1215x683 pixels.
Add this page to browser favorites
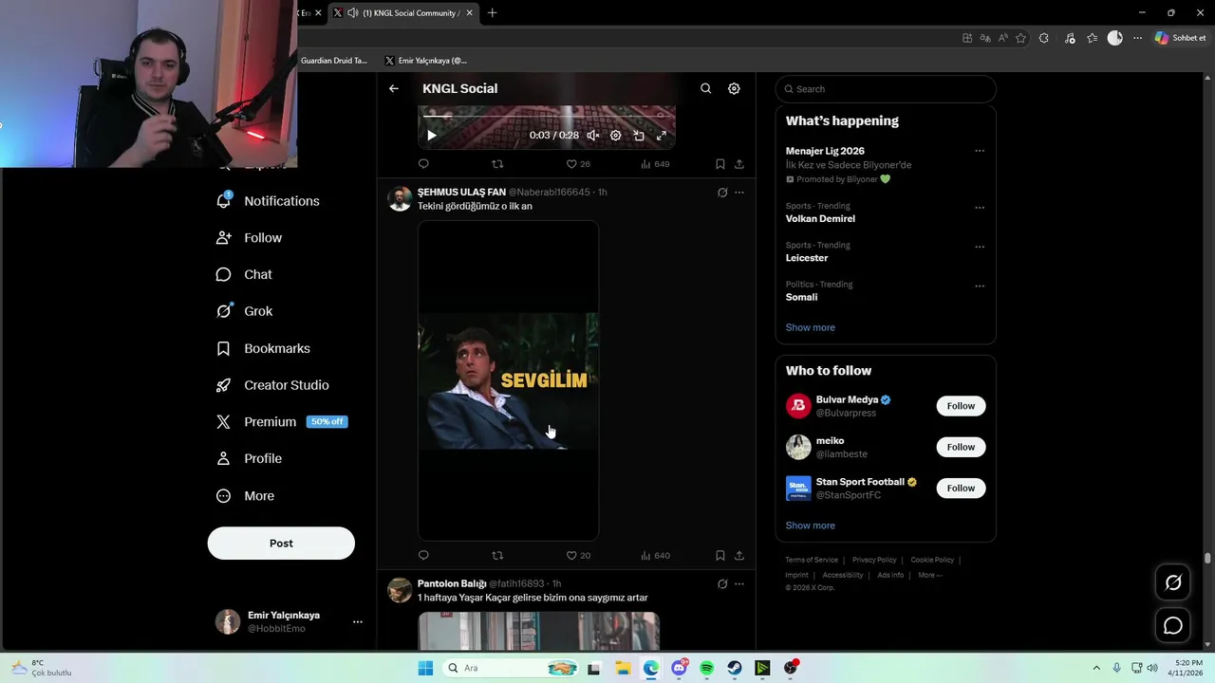point(1021,38)
